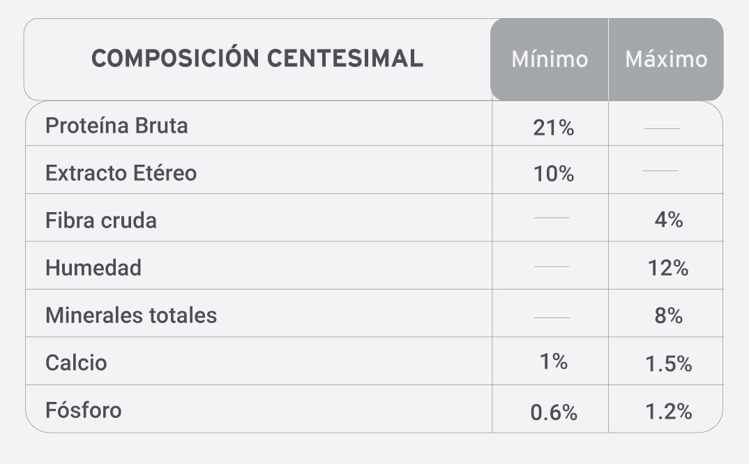Click the 0.6% Fósforo minimum value
Viewport: 749px width, 464px height.
(554, 412)
